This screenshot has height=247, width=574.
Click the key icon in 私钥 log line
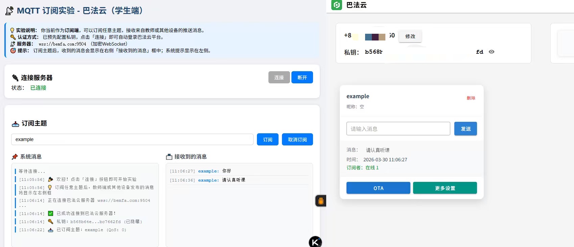click(51, 221)
